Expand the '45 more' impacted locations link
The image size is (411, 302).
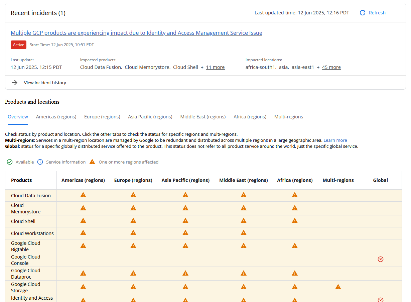[331, 67]
